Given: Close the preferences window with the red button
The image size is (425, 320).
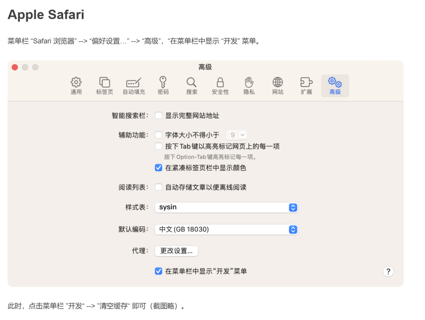Looking at the screenshot, I should [15, 67].
